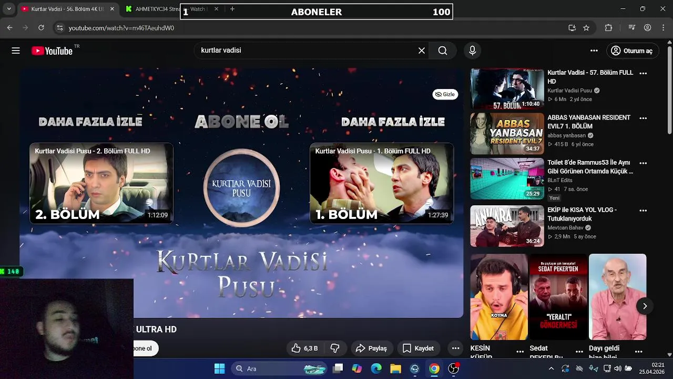This screenshot has width=673, height=379.
Task: View site information icon in address bar
Action: (x=59, y=28)
